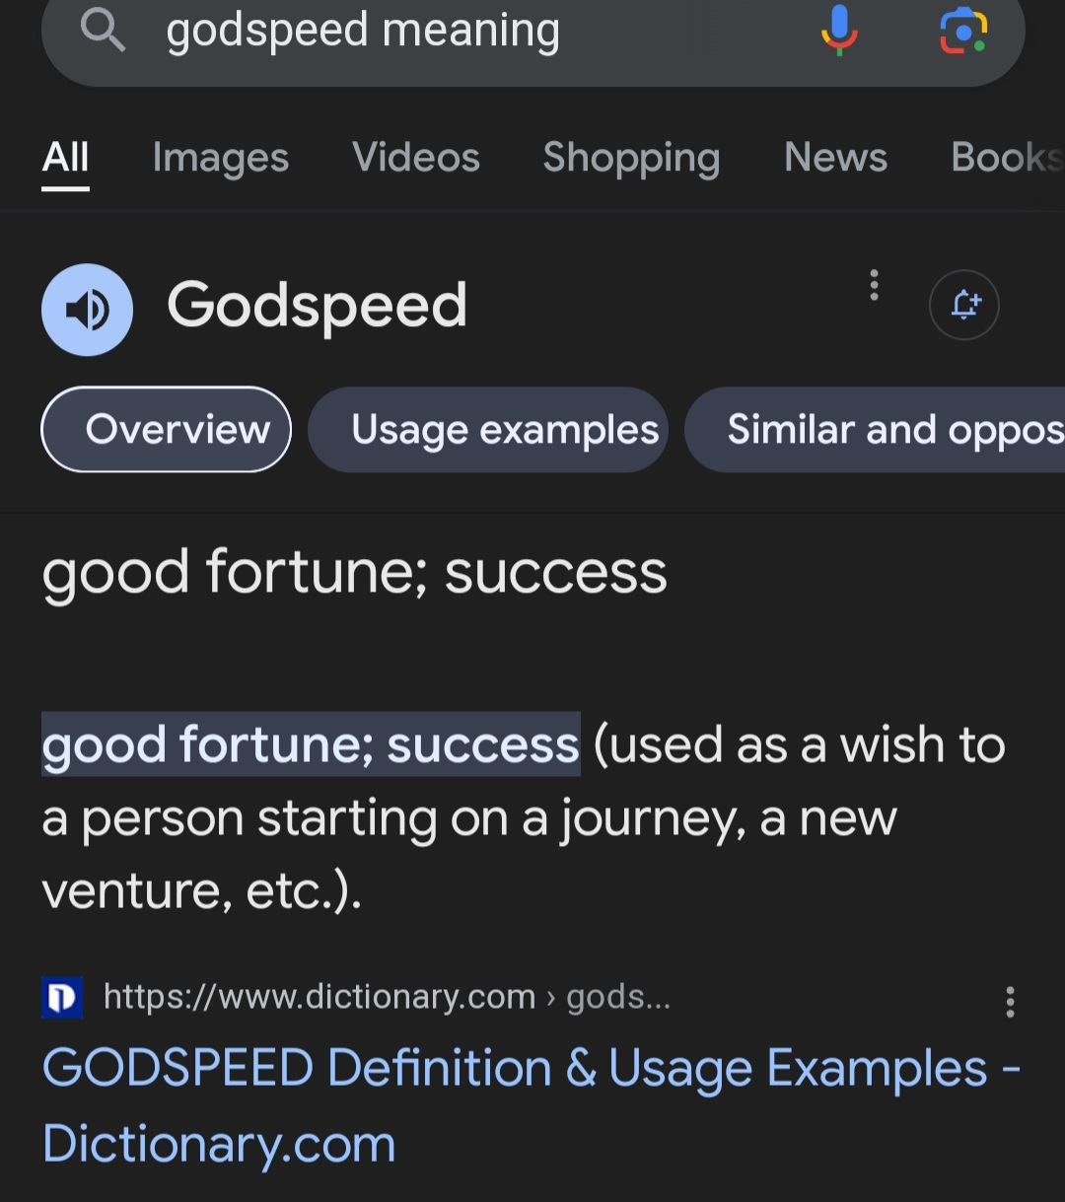
Task: Click the dictionary.com URL breadcrumb
Action: (x=387, y=997)
